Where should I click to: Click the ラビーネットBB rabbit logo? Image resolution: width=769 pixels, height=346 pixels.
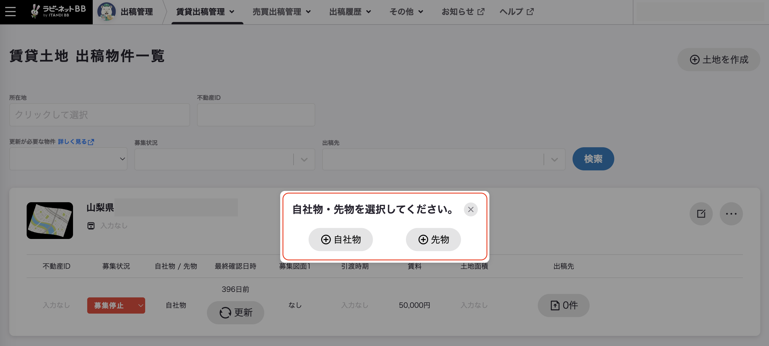(x=58, y=11)
